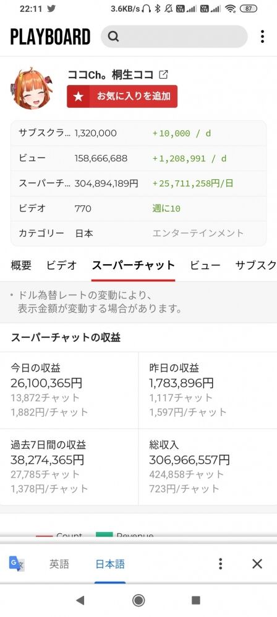Dismiss translate bar with X icon
Viewport: 277px width, 617px height.
[x=257, y=564]
